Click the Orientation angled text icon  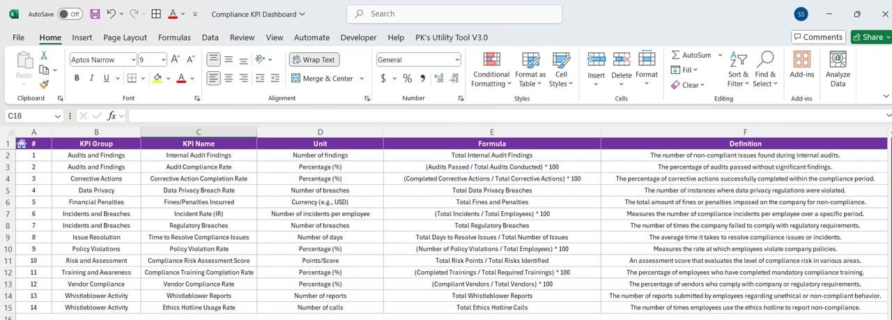pyautogui.click(x=261, y=59)
